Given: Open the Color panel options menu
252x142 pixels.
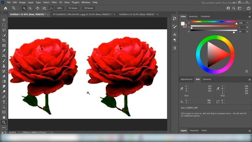Looking at the screenshot, I should point(250,17).
